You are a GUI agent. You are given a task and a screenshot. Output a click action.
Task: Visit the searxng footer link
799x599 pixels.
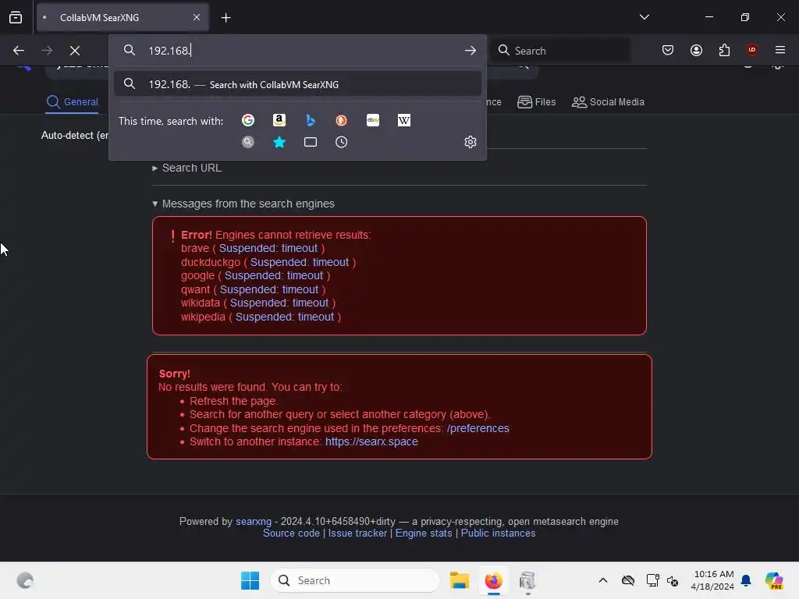(x=254, y=522)
